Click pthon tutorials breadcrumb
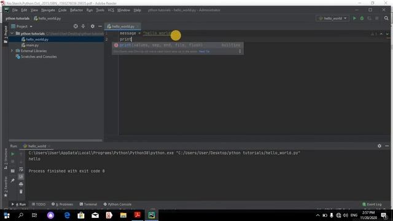The width and height of the screenshot is (393, 221). 18,18
